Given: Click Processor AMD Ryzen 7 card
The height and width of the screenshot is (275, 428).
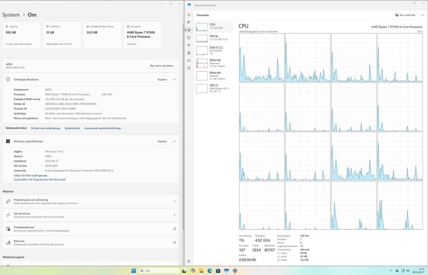Looking at the screenshot, I should pos(143,35).
